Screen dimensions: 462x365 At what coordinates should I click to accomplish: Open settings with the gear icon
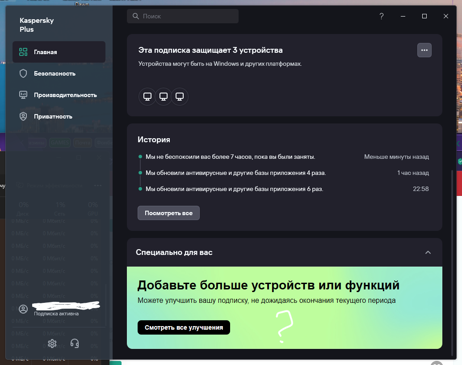[x=52, y=344]
